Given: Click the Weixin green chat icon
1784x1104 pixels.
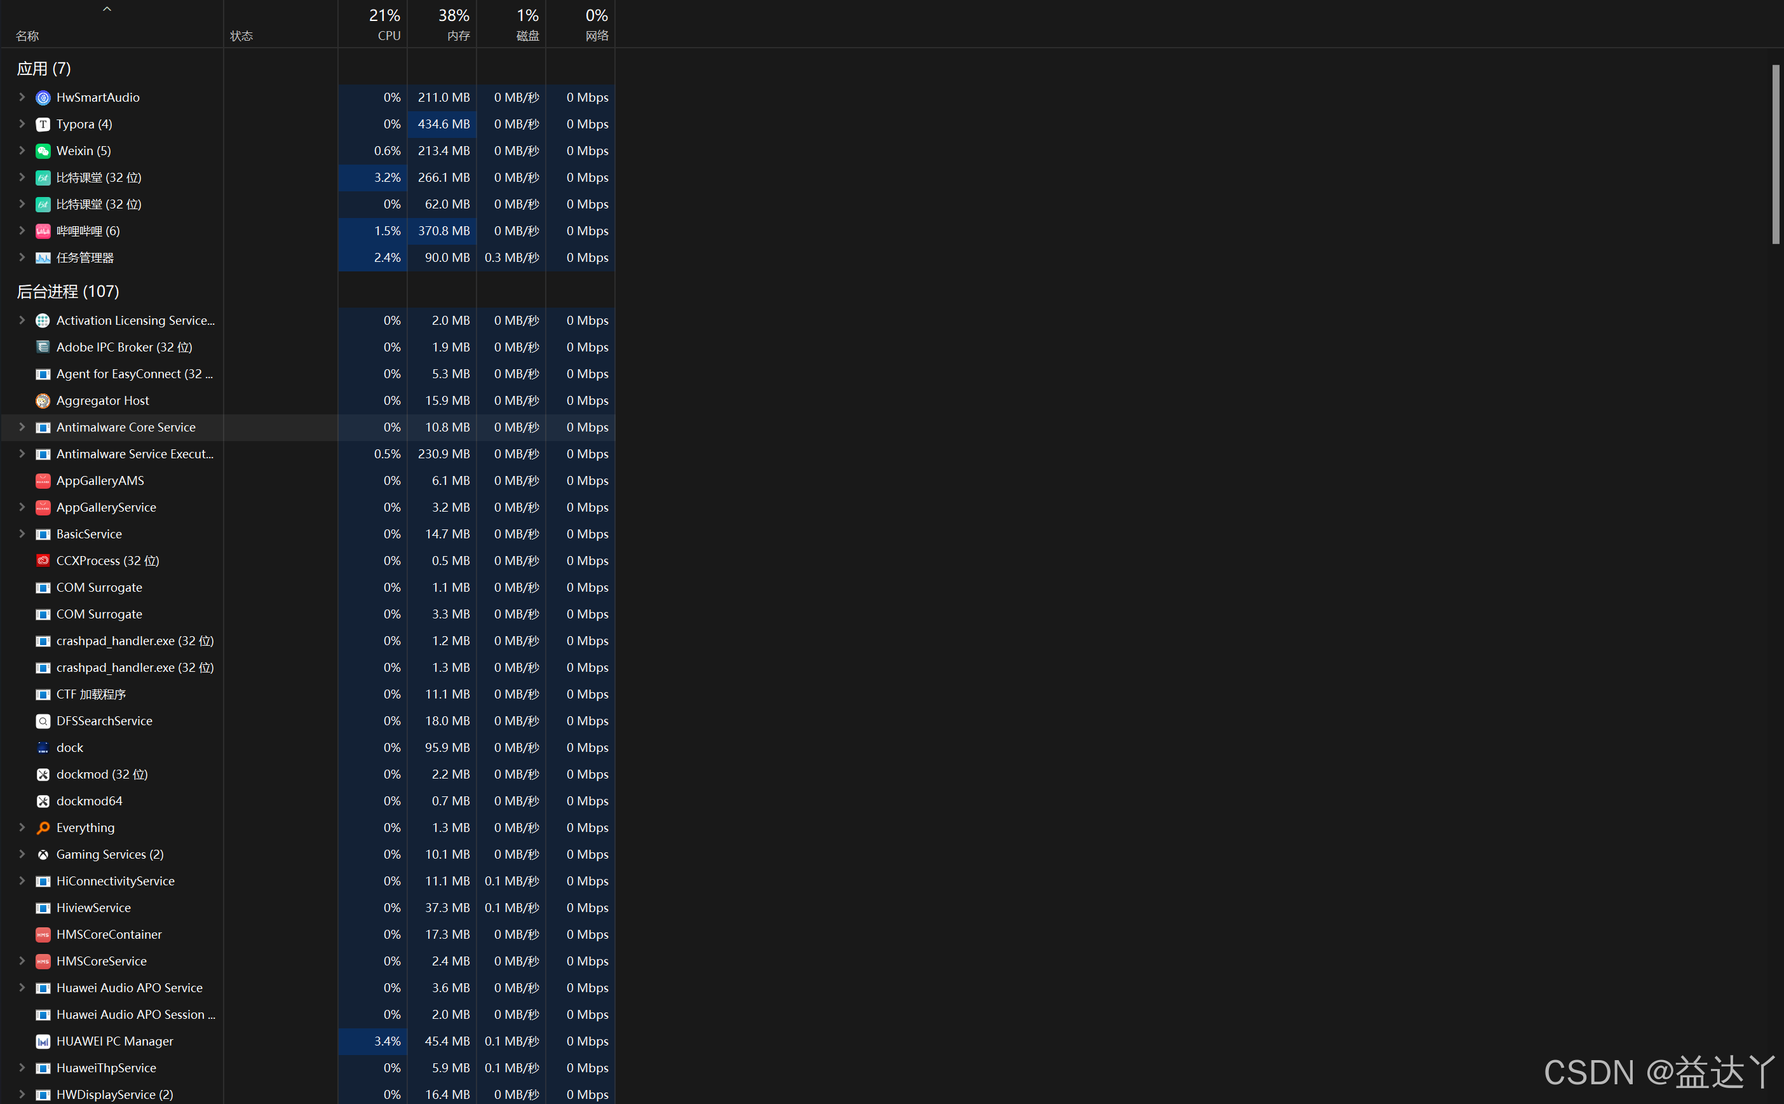Looking at the screenshot, I should (x=43, y=151).
